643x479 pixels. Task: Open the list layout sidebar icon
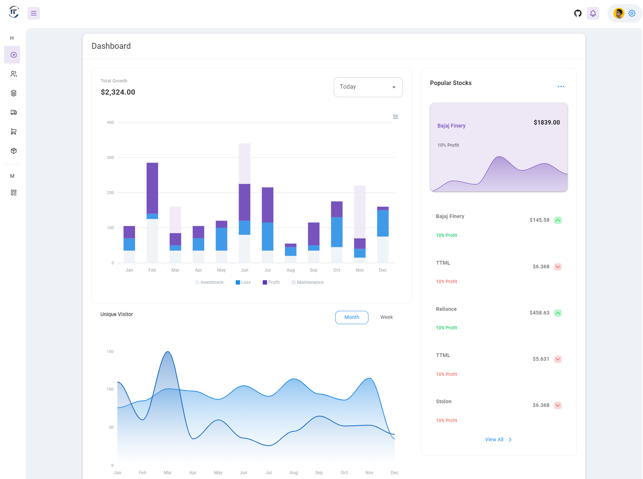pyautogui.click(x=14, y=193)
